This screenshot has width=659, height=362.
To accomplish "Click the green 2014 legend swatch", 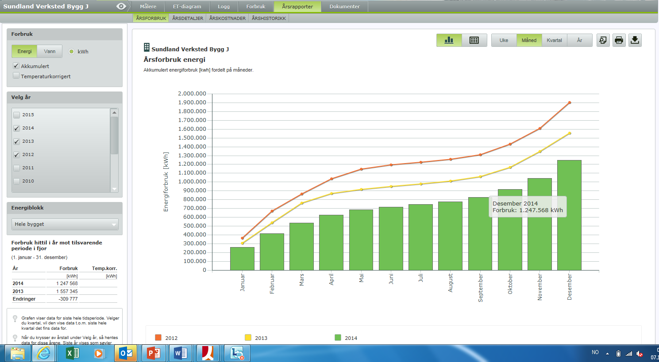I will [x=338, y=338].
